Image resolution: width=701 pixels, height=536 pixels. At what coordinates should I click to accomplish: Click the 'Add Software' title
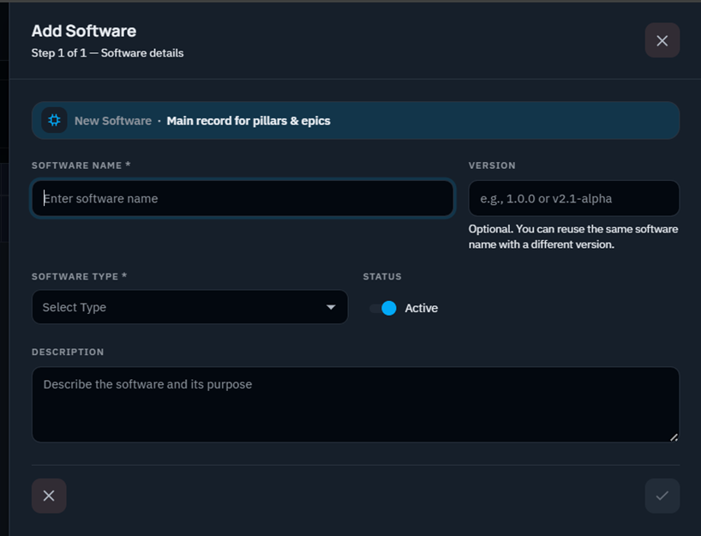84,31
